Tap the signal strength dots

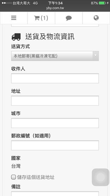(7, 3)
